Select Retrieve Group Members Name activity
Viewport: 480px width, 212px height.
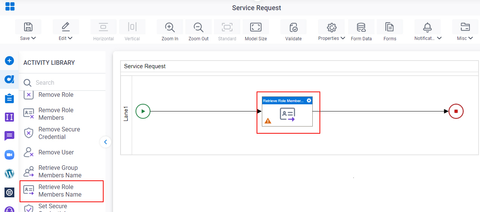(x=52, y=171)
